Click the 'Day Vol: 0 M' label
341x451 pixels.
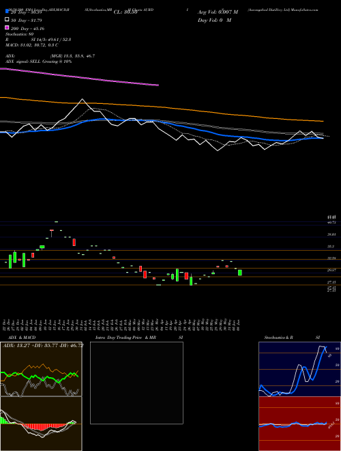pos(214,20)
